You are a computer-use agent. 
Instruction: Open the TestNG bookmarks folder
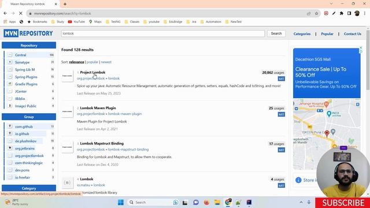click(113, 22)
